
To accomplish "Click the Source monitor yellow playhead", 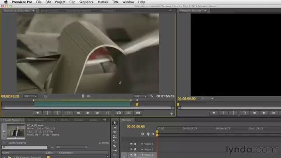I will (x=137, y=104).
